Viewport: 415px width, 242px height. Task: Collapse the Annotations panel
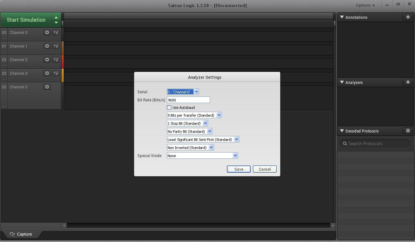pyautogui.click(x=342, y=17)
